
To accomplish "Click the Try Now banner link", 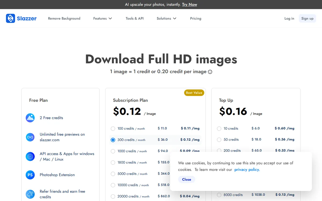I will 189,5.
